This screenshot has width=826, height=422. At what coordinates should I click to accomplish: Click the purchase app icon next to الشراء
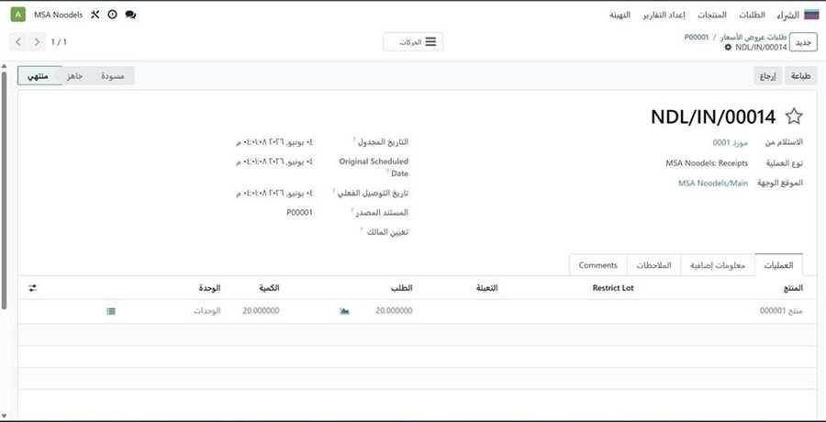click(x=812, y=15)
